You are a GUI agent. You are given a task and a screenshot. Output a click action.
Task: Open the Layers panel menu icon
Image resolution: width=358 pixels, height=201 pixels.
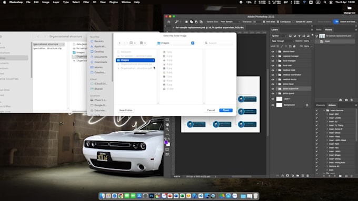point(312,29)
